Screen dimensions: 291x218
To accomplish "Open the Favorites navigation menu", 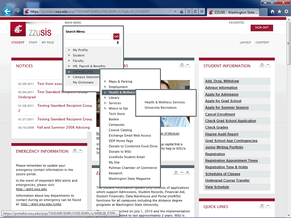I will click(236, 23).
